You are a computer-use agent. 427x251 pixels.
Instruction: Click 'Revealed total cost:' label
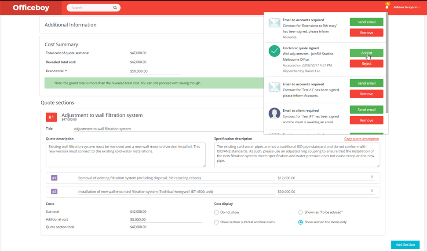point(61,62)
